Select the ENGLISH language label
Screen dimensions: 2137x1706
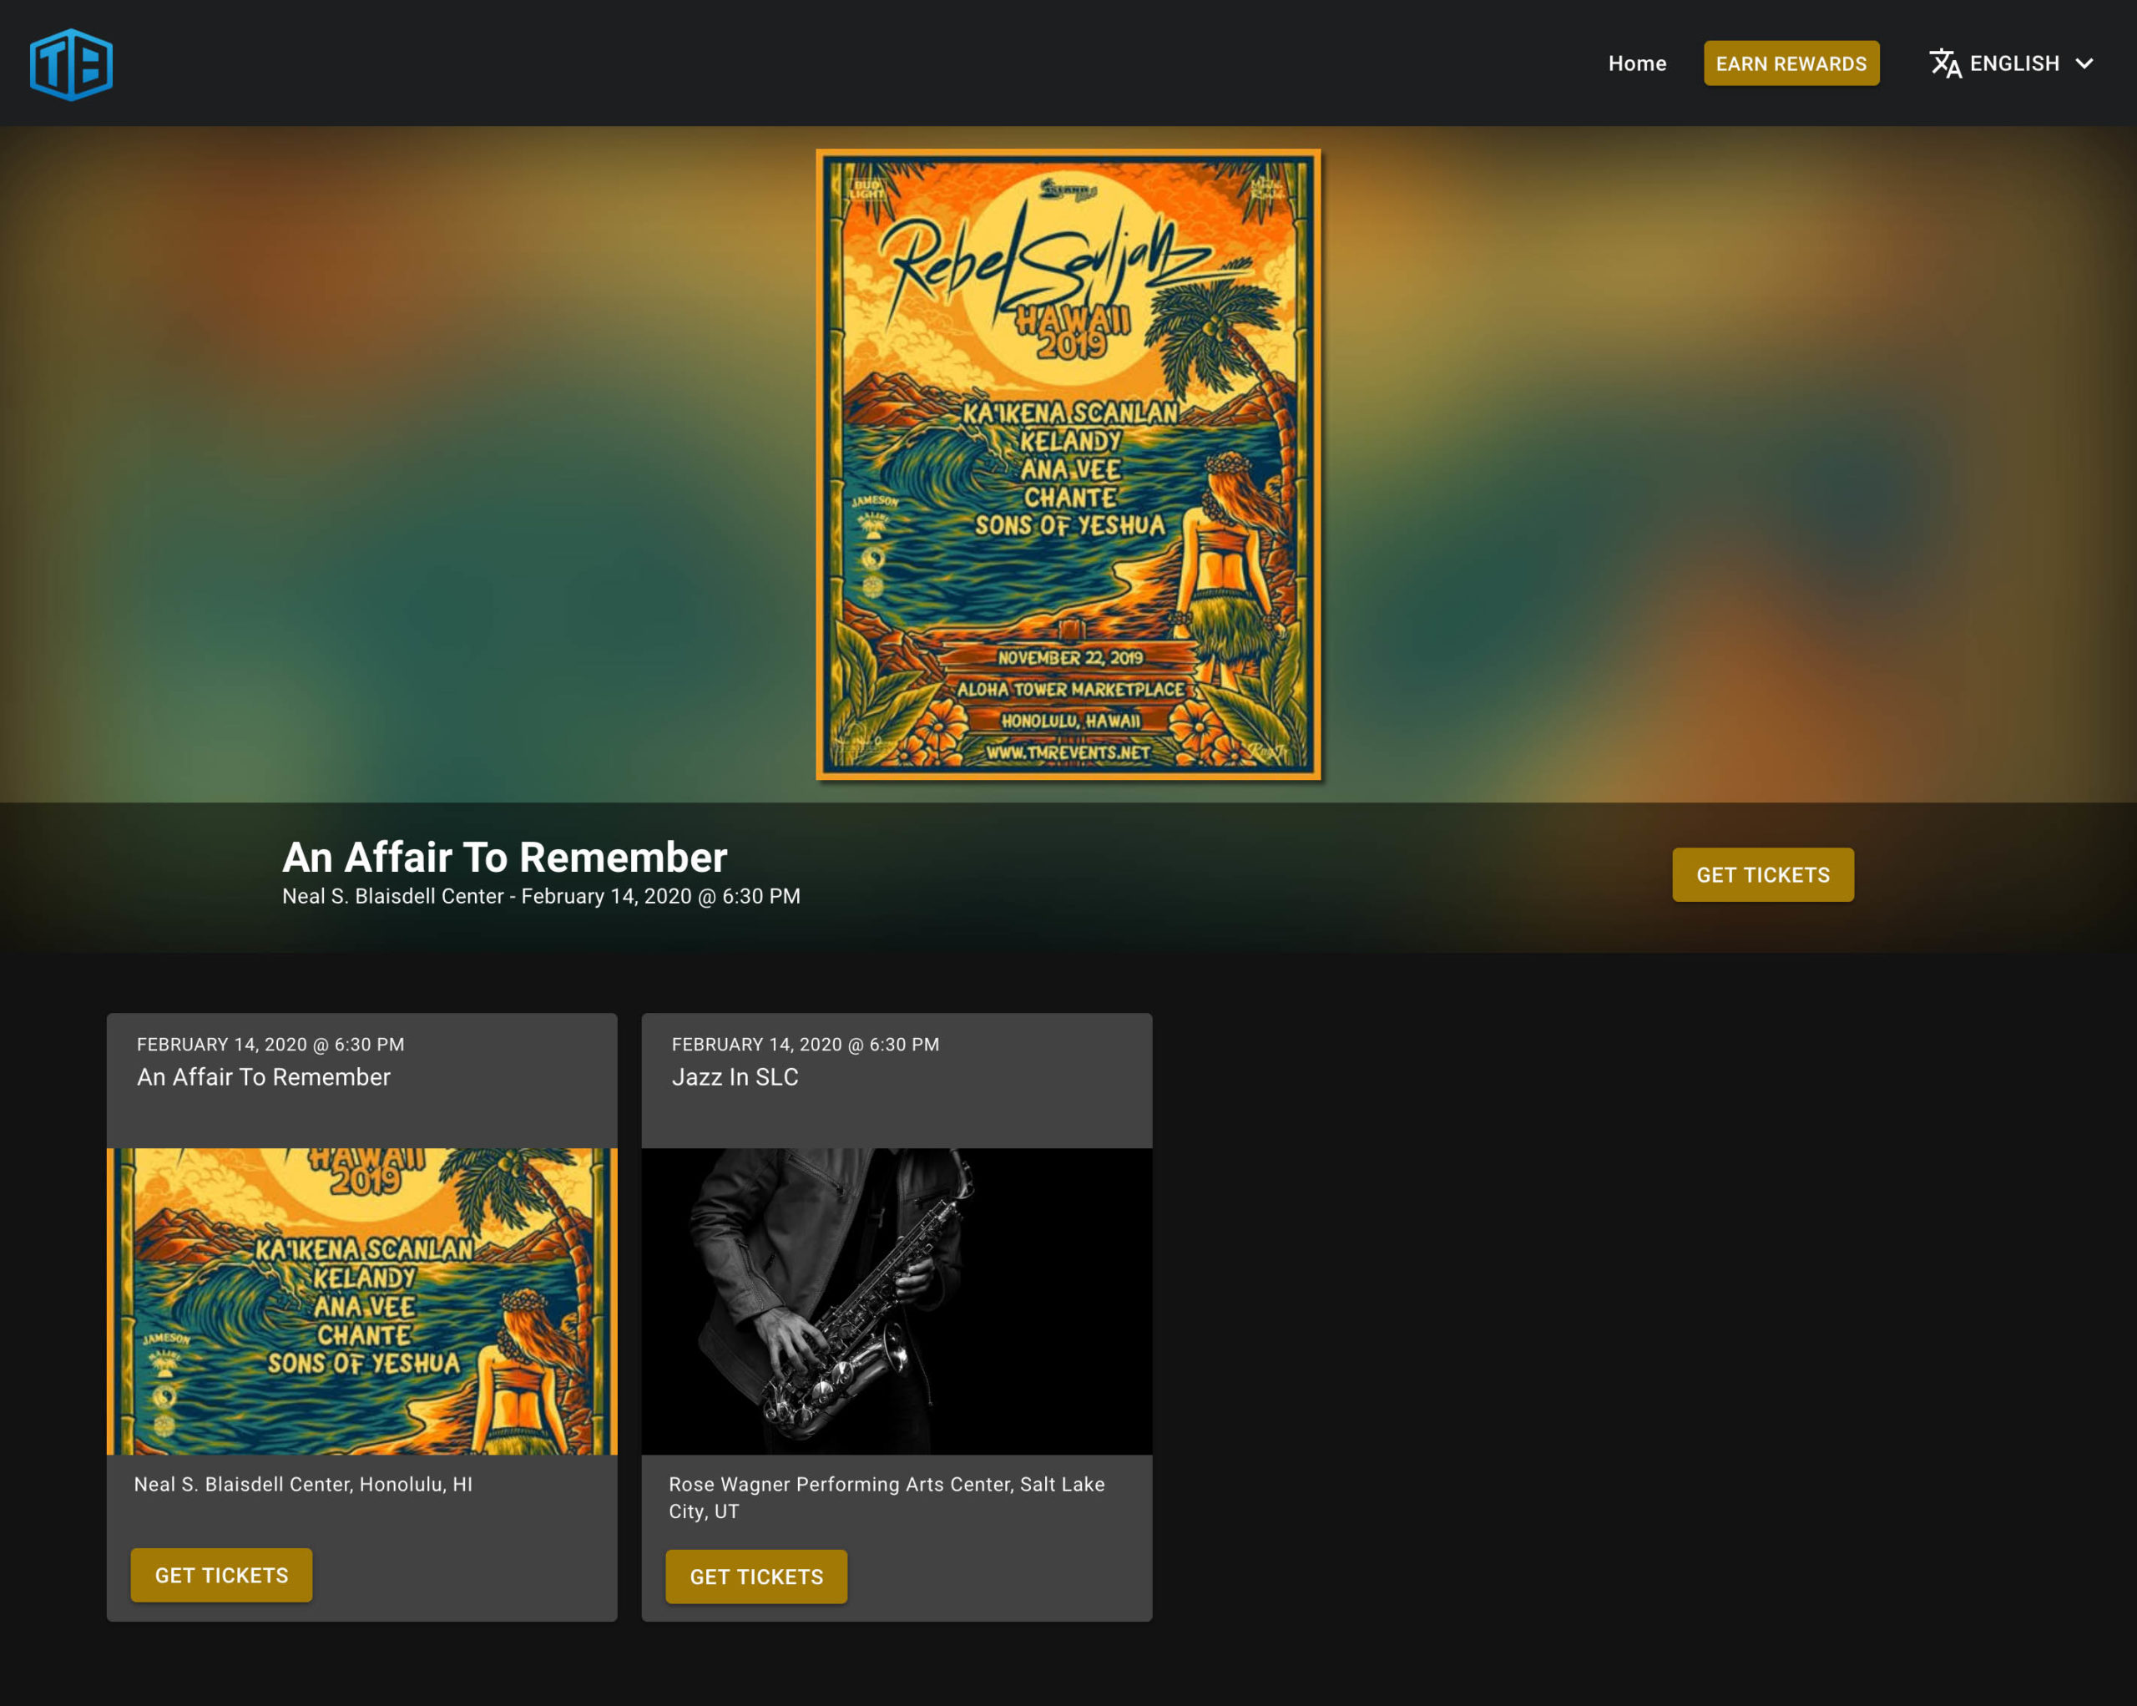tap(2014, 63)
